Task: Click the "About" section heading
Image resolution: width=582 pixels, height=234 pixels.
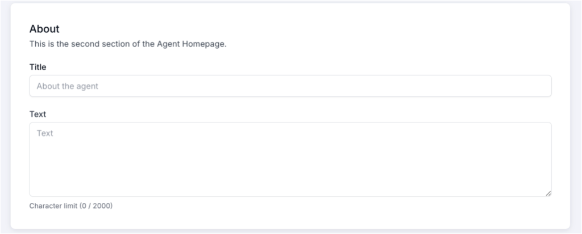Action: (x=44, y=29)
